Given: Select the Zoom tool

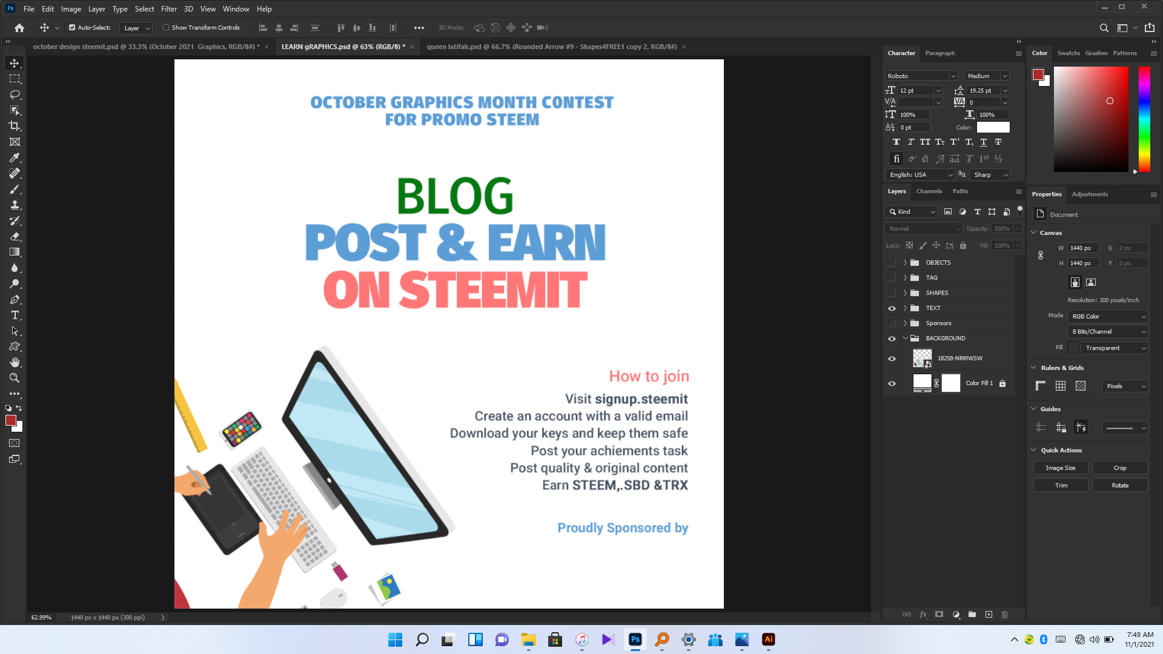Looking at the screenshot, I should (15, 378).
